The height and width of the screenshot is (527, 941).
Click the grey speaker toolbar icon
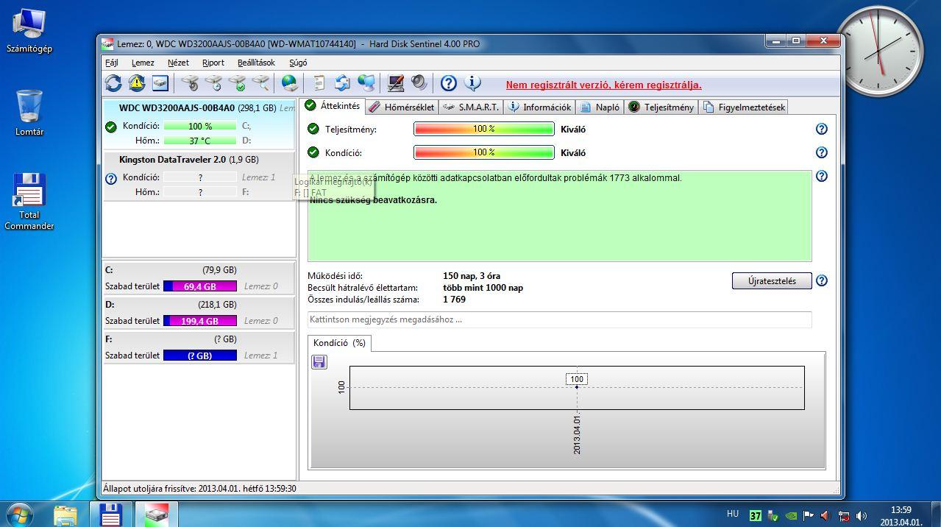coord(419,83)
